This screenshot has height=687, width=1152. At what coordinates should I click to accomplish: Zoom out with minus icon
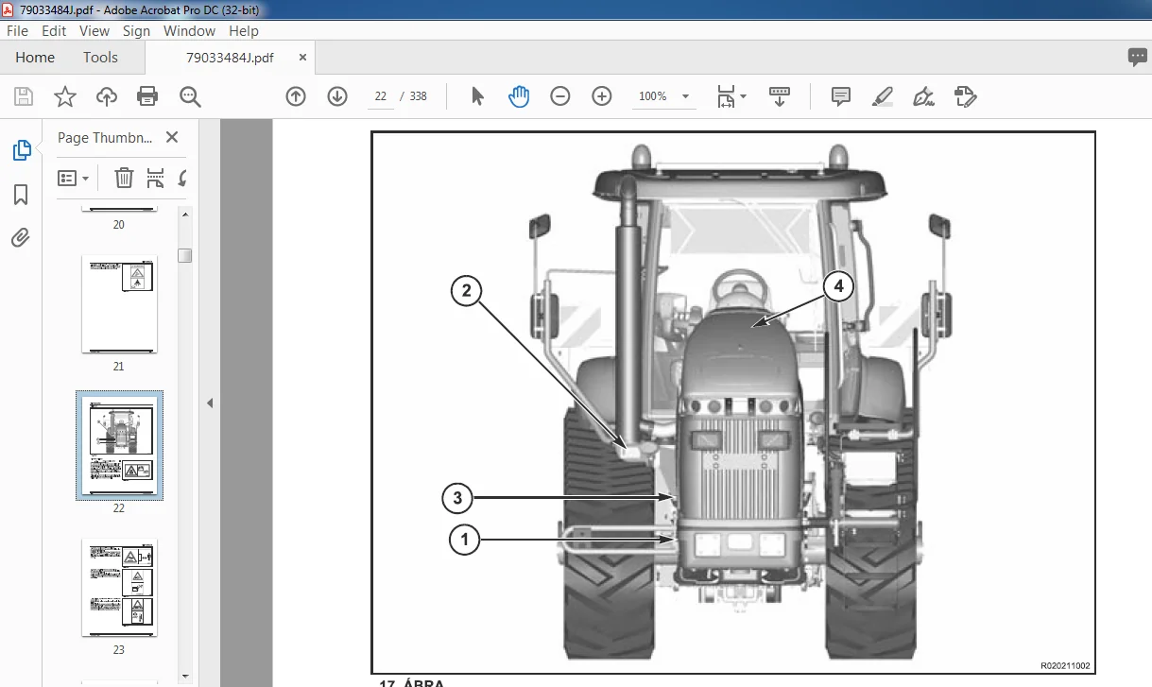click(560, 96)
